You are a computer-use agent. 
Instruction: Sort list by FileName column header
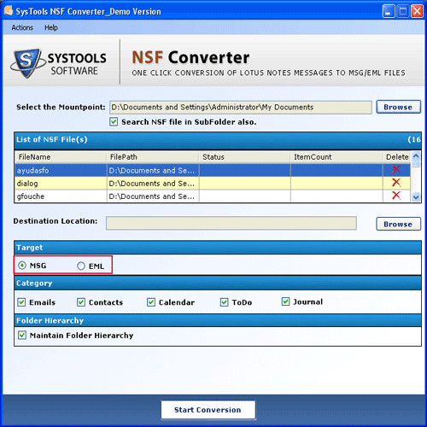tap(61, 157)
